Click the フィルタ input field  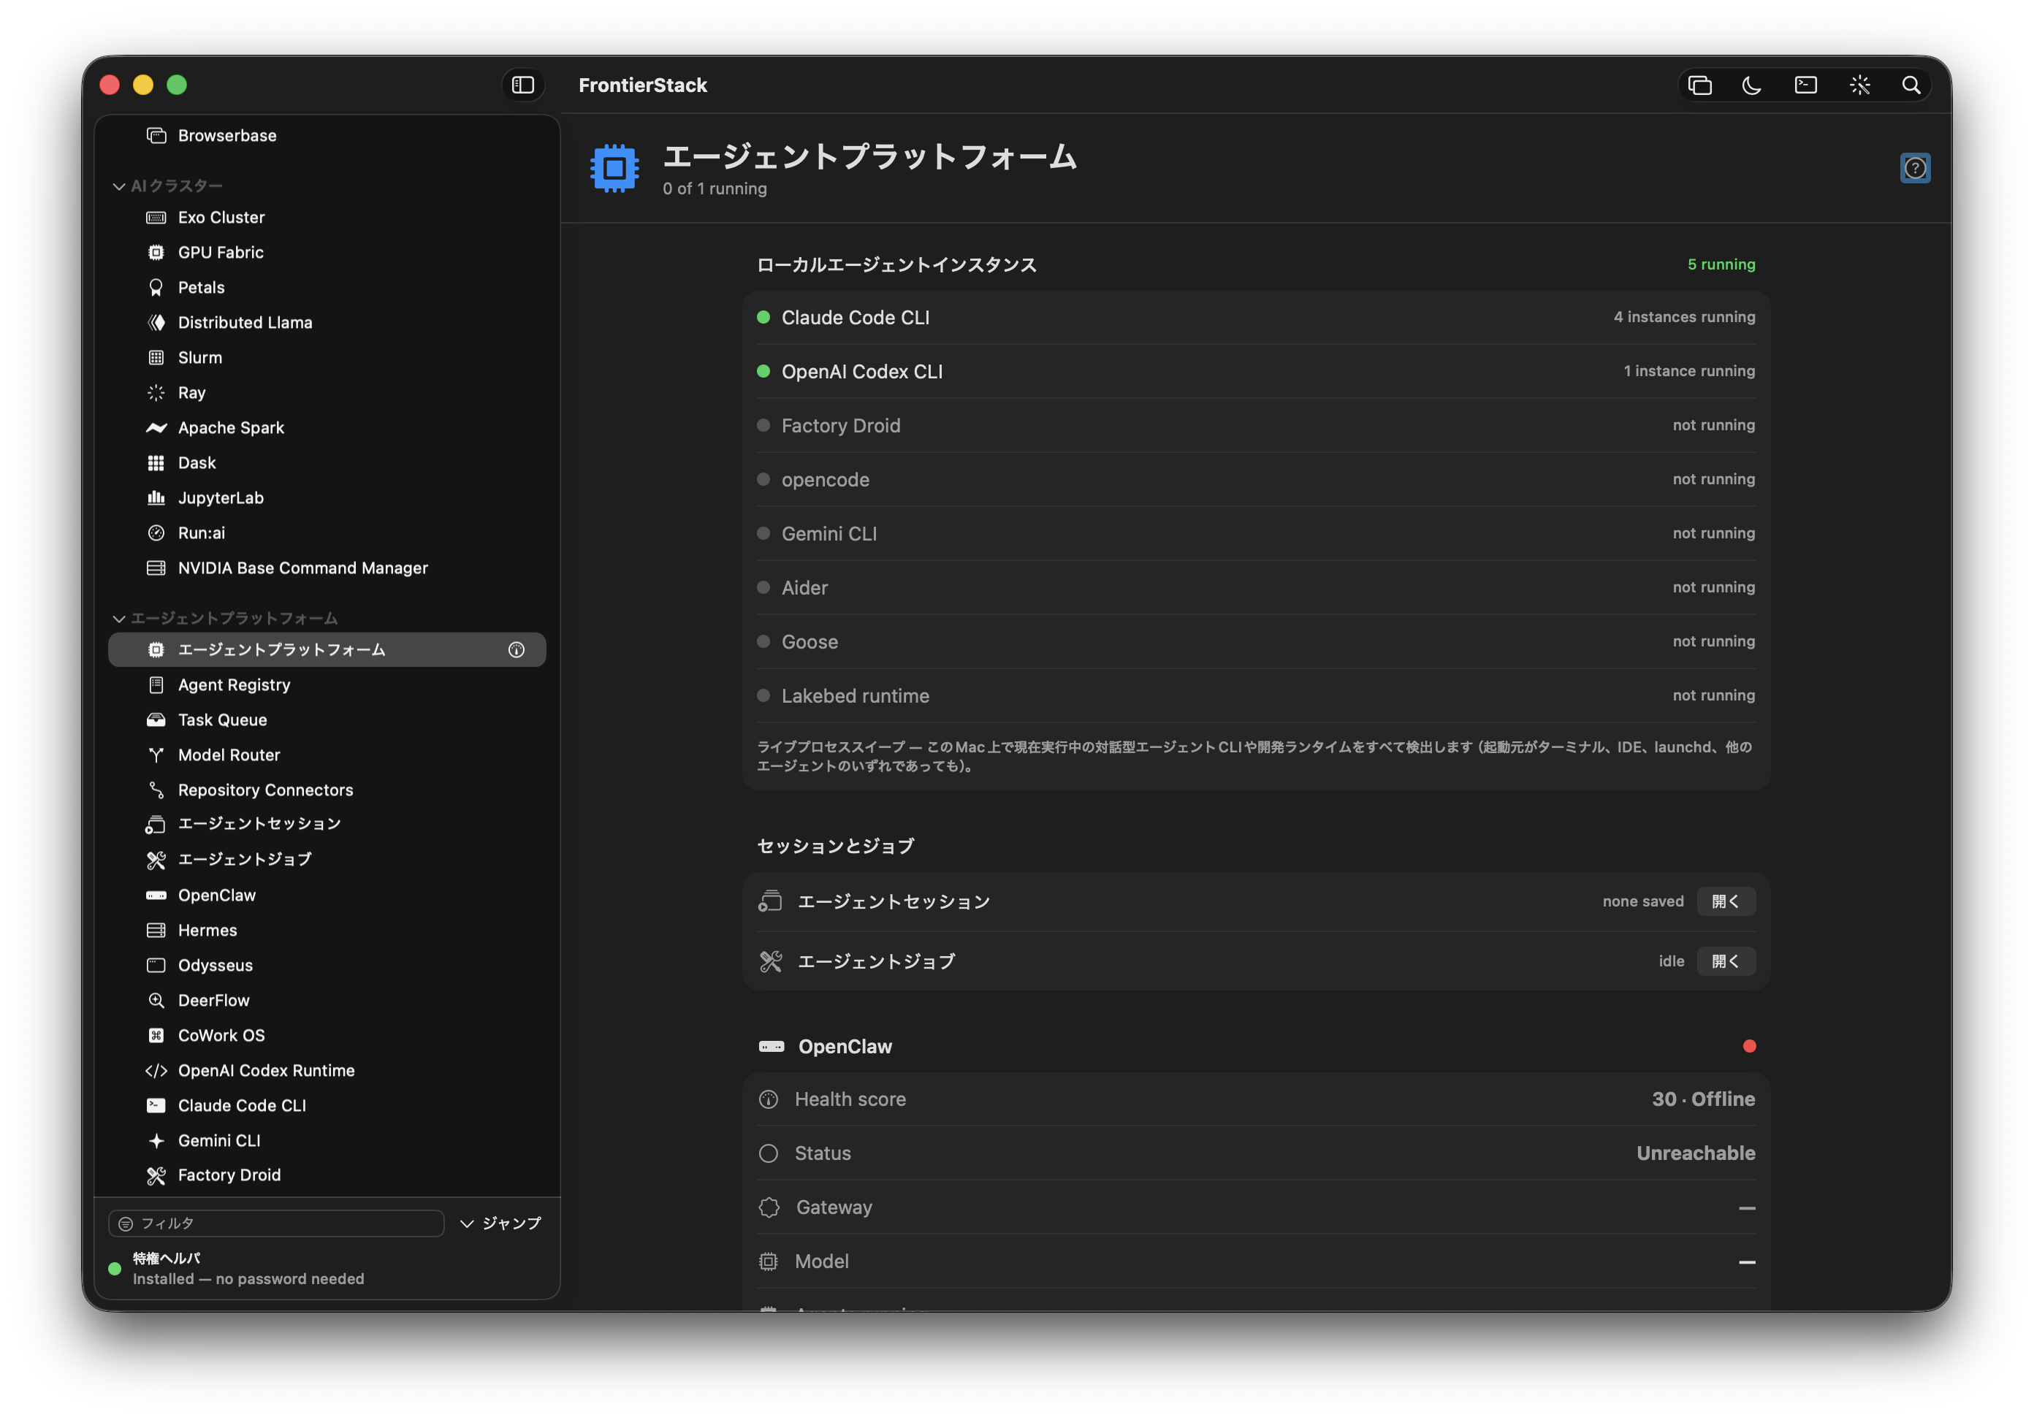276,1224
